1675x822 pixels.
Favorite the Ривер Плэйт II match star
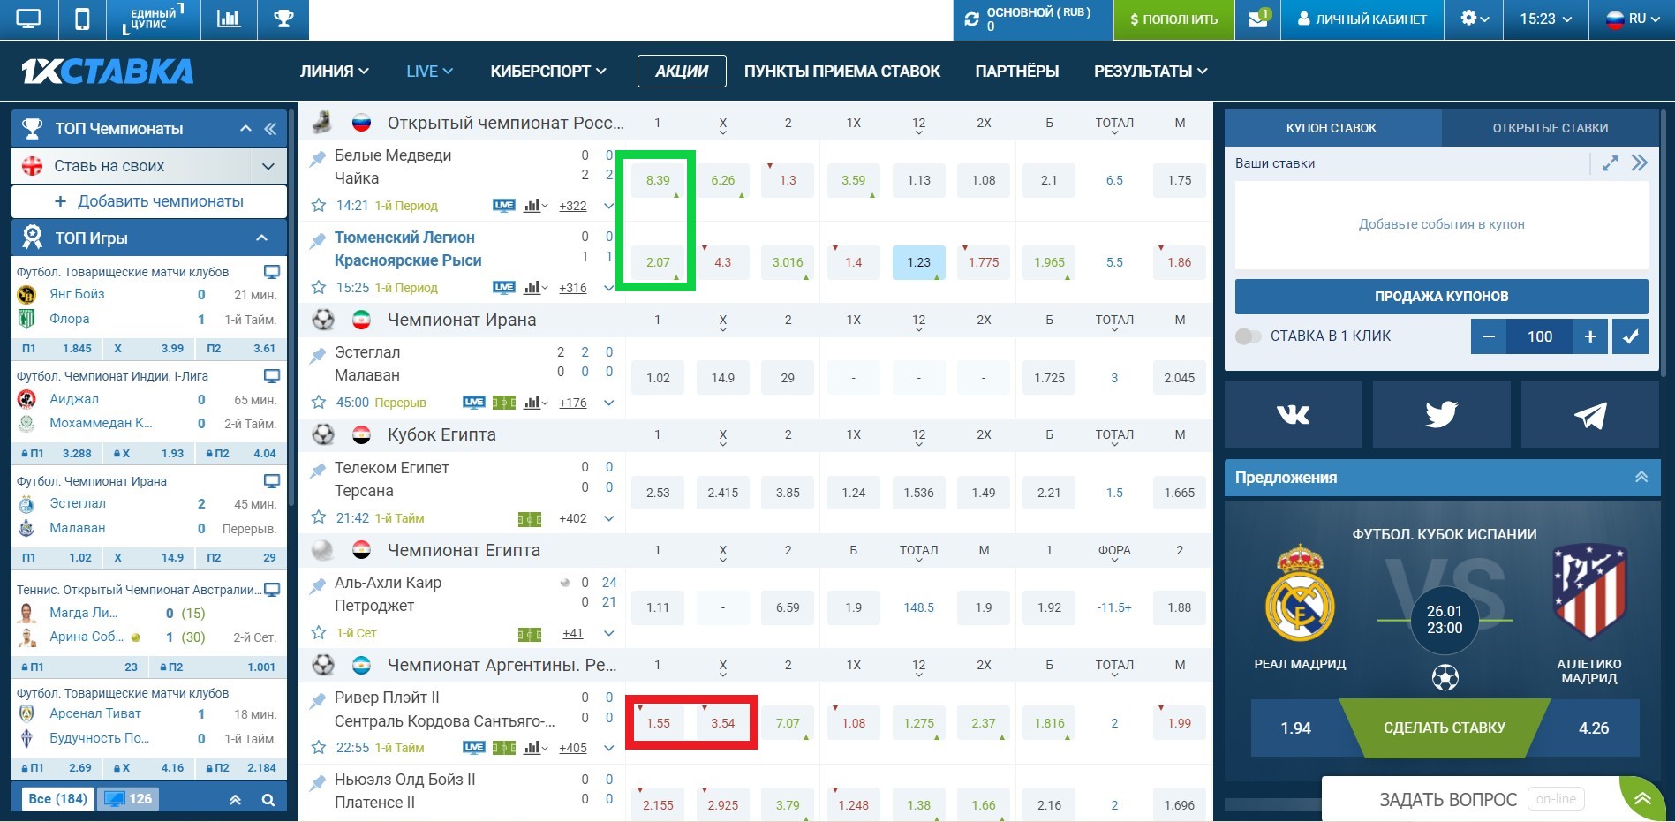click(x=318, y=748)
